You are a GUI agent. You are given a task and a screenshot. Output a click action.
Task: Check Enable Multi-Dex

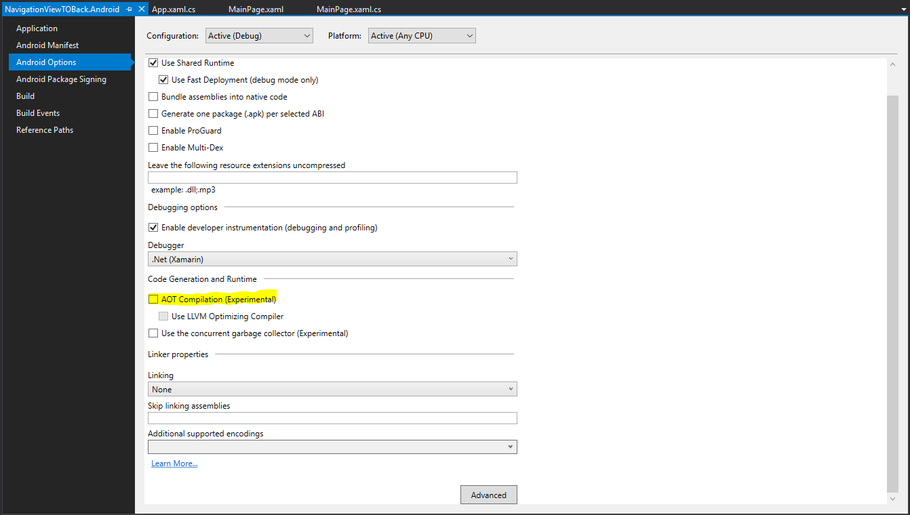point(153,148)
